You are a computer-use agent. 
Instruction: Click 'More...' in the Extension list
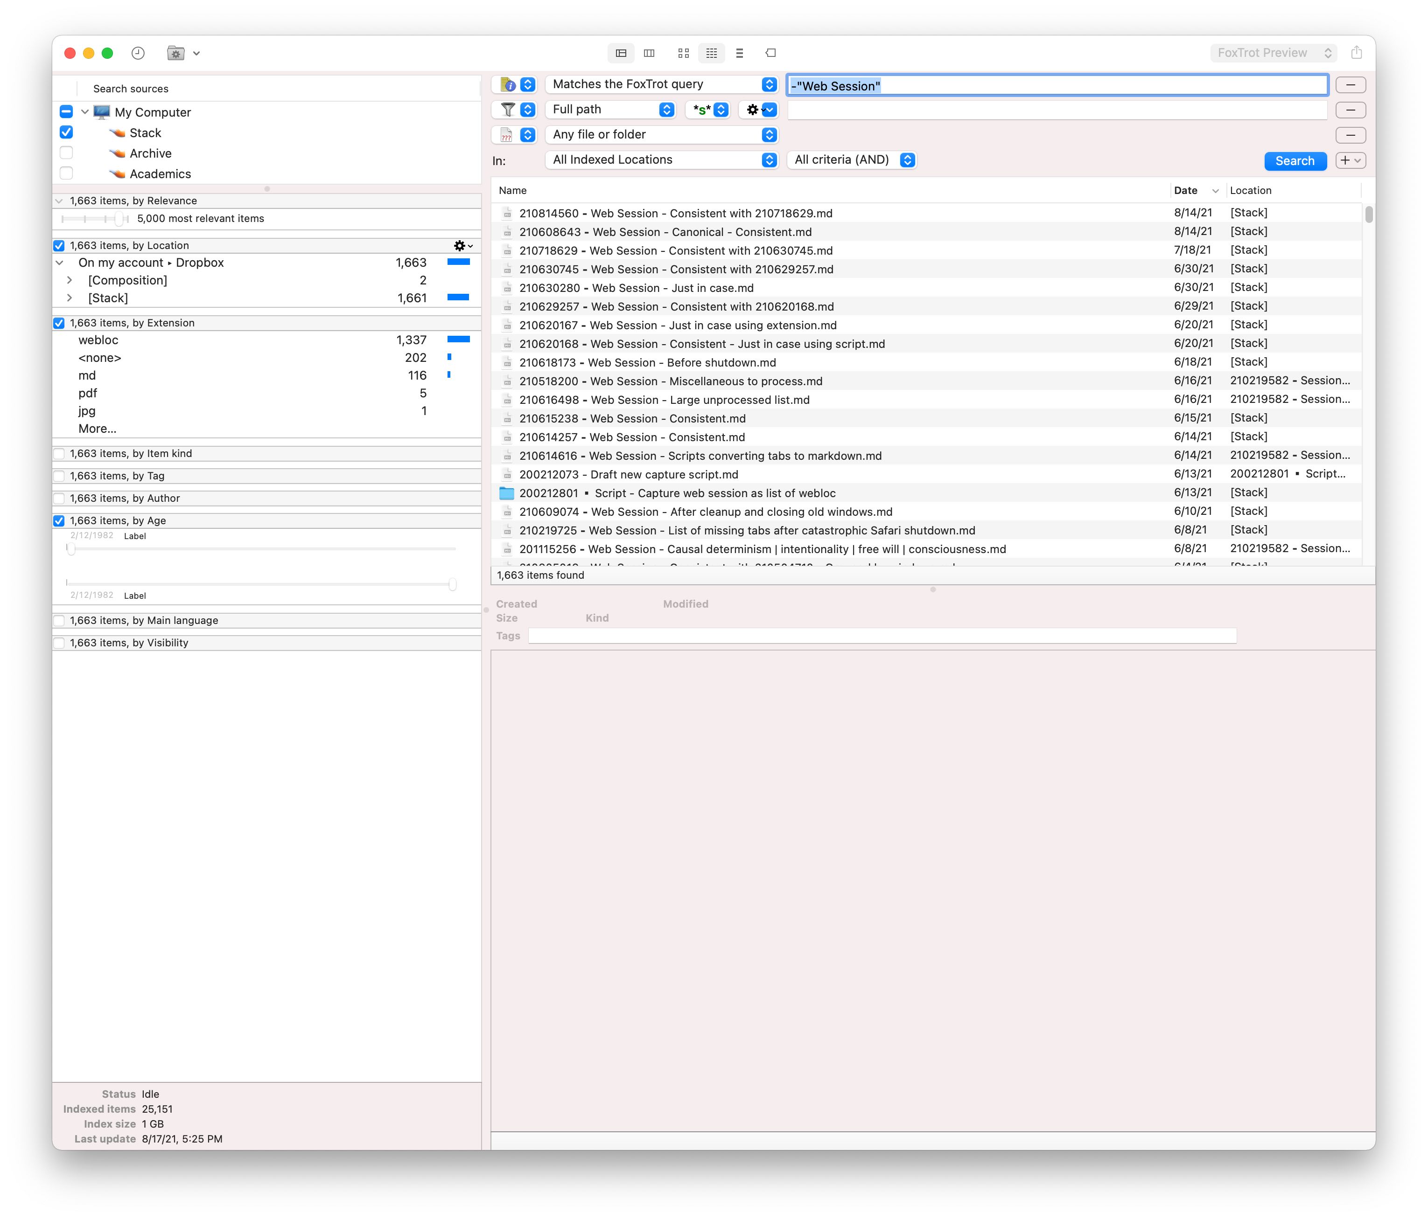pyautogui.click(x=97, y=429)
